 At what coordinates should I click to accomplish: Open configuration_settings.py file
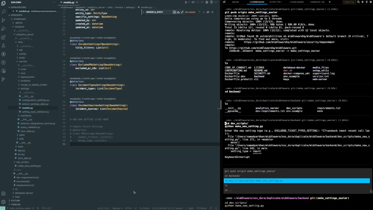click(35, 100)
